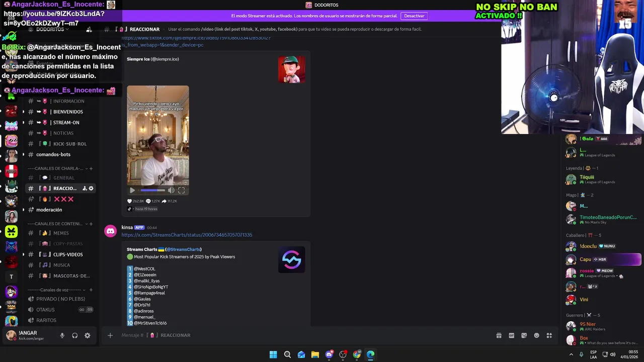Open the GENERAL chat channel
Viewport: 644px width, 362px height.
click(x=60, y=178)
